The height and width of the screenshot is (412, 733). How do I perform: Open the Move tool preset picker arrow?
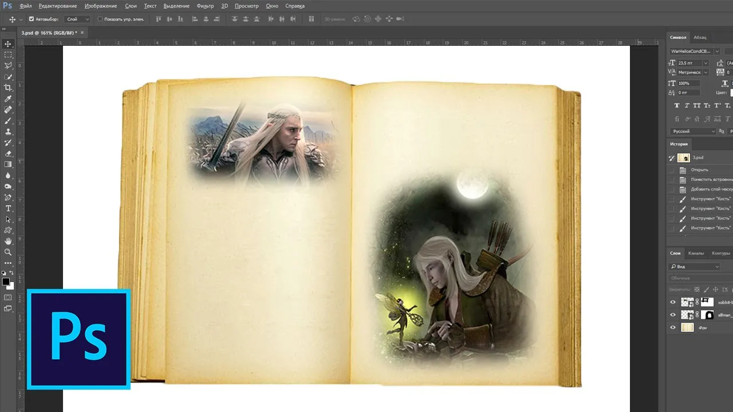(21, 19)
